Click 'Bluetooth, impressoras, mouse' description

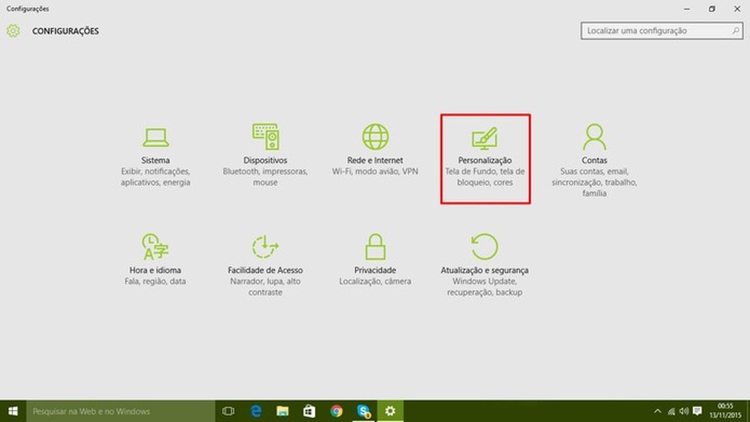(x=265, y=177)
